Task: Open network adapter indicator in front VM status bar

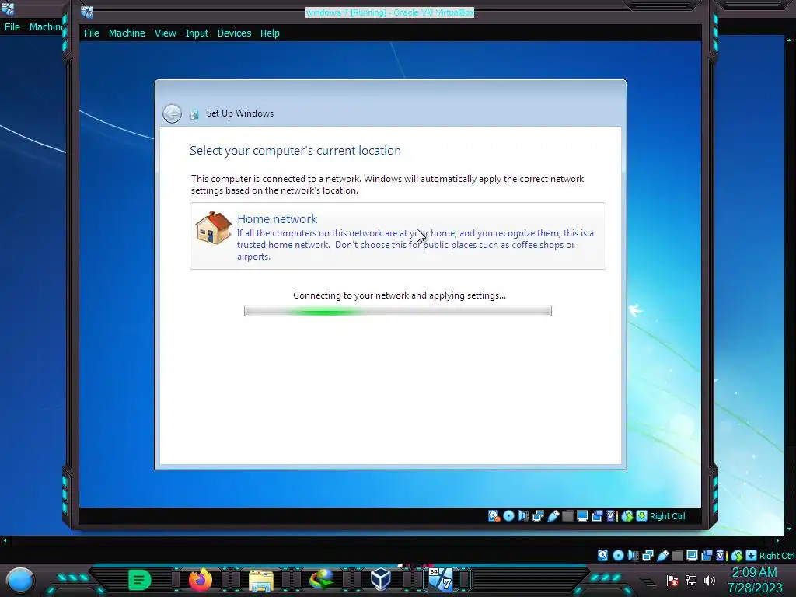Action: pyautogui.click(x=538, y=516)
